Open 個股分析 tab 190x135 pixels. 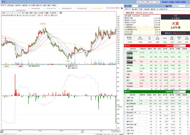[39, 5]
